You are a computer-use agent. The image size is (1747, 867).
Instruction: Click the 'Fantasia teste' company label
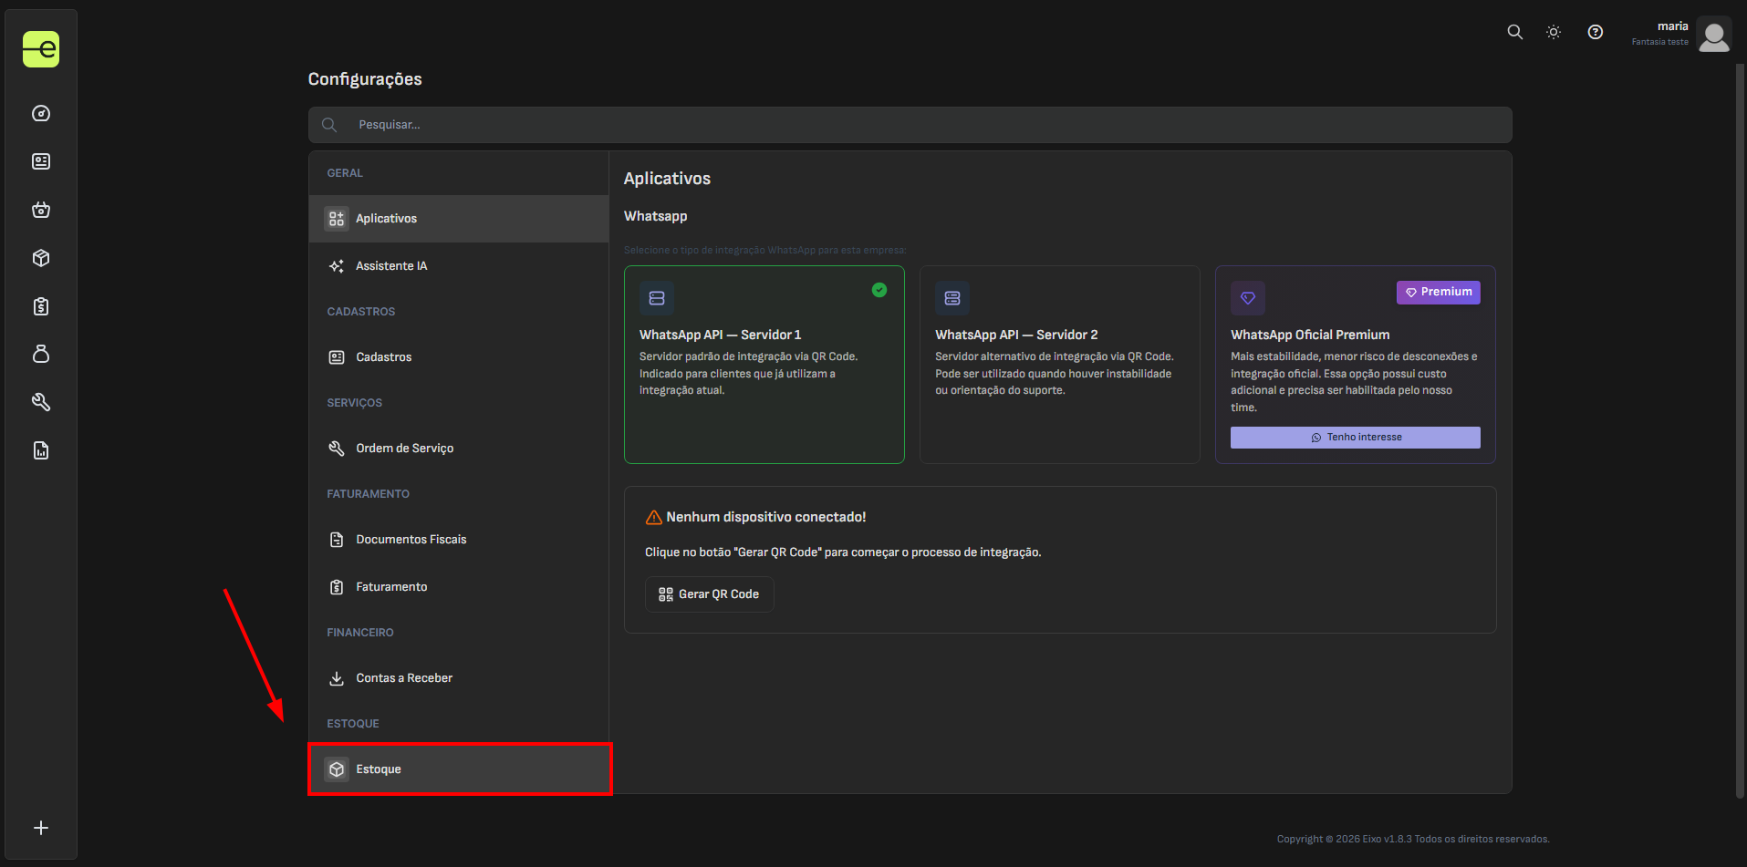[1660, 42]
